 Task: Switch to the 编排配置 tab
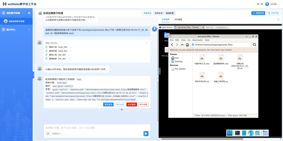(170, 13)
